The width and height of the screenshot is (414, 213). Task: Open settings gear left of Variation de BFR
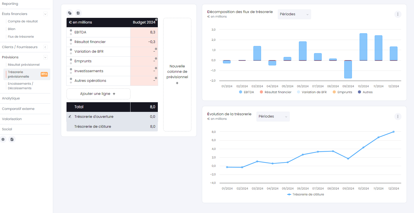(x=71, y=50)
